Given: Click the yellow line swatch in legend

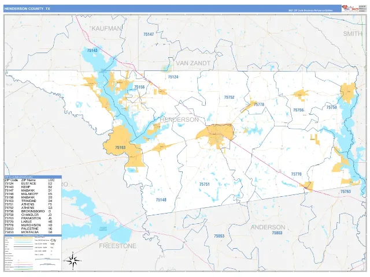Looking at the screenshot, I should (x=23, y=238).
